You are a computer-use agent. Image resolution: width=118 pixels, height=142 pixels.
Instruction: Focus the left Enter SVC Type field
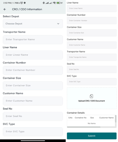coord(33,131)
